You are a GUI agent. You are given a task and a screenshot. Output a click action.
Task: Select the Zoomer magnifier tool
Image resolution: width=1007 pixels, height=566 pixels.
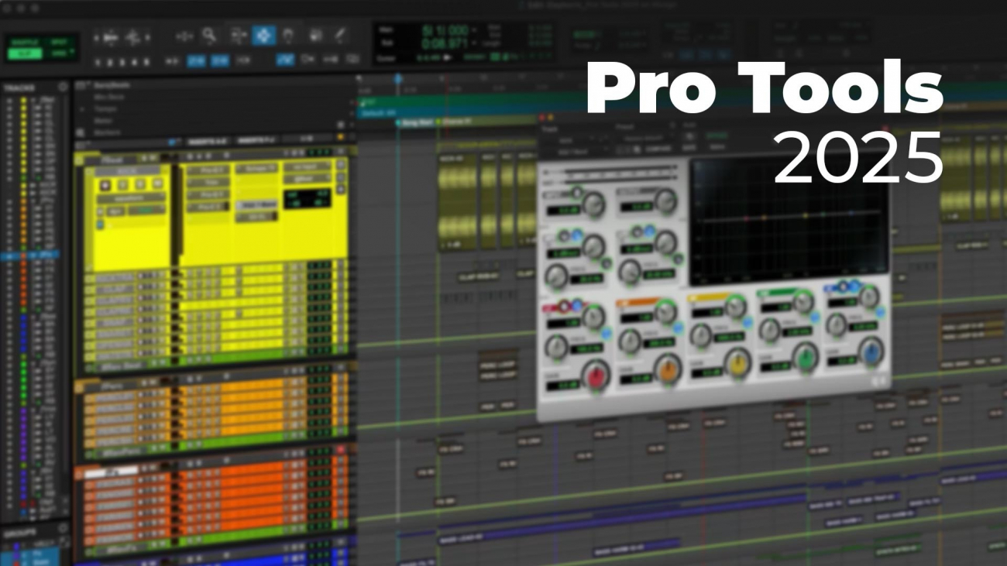(209, 36)
